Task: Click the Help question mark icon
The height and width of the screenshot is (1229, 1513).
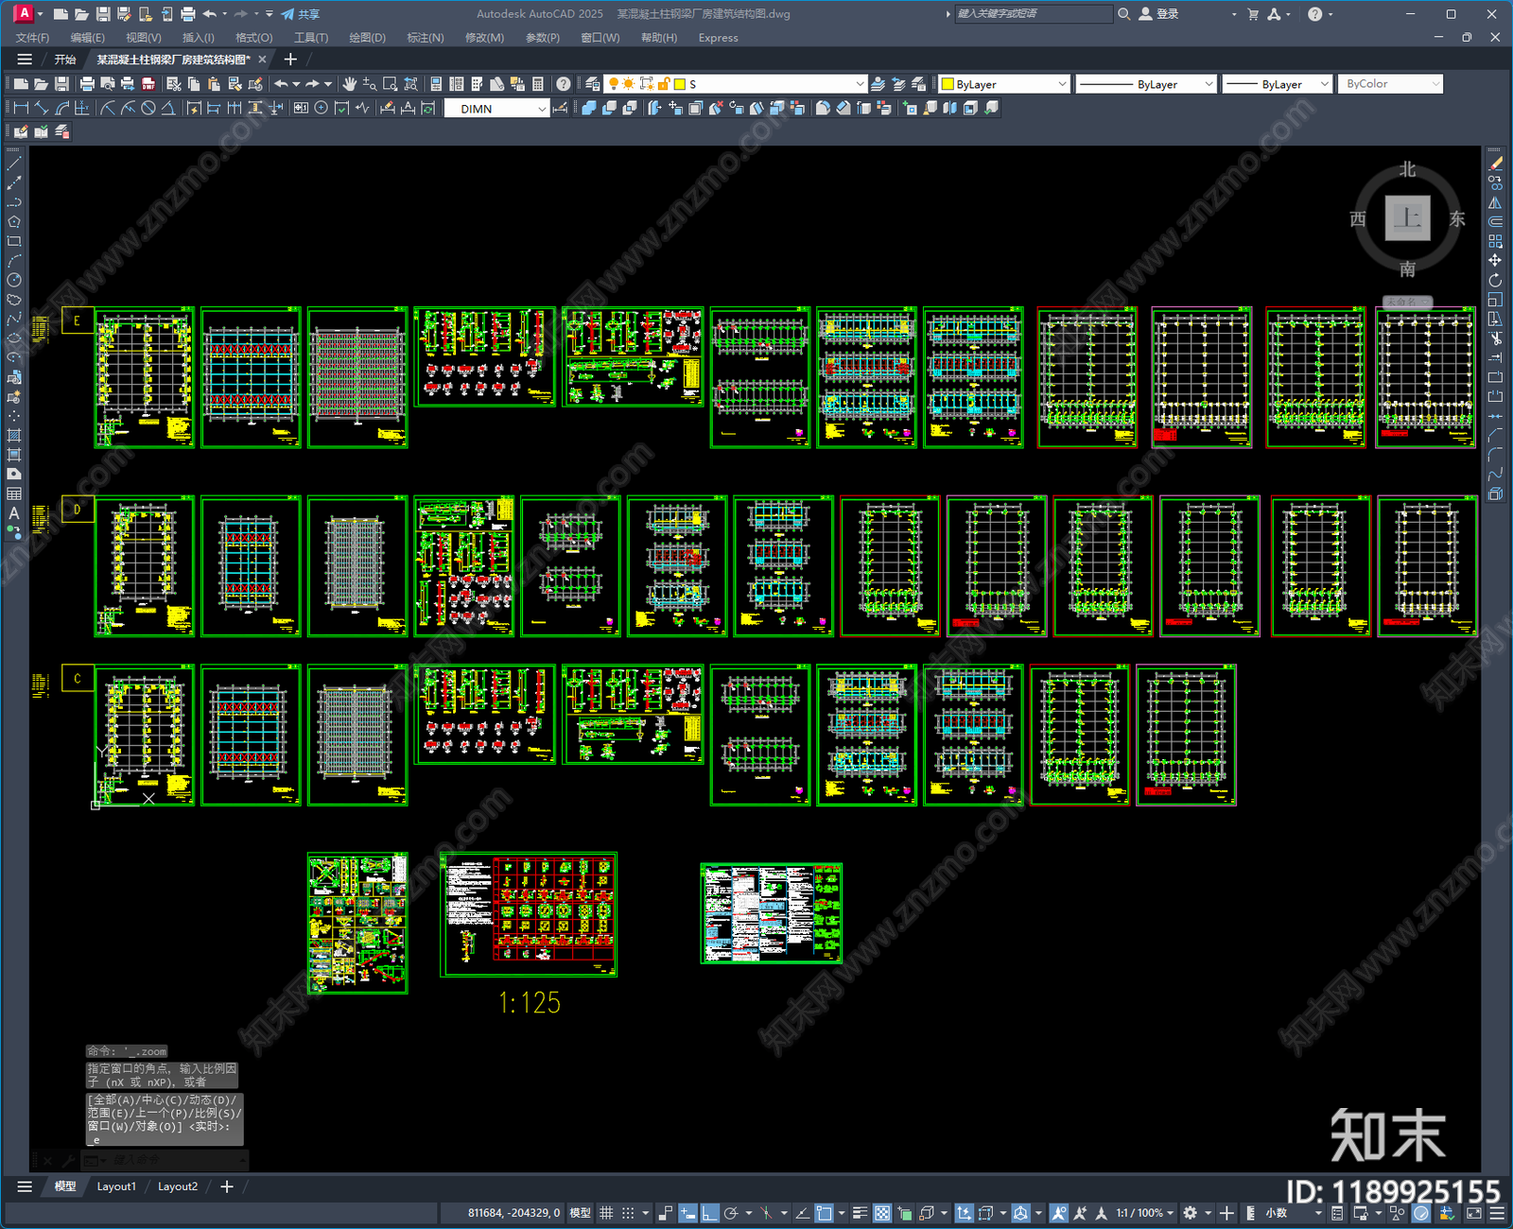Action: pos(564,84)
